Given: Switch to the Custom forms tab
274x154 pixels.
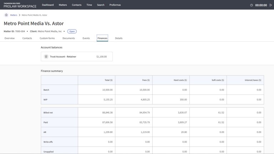Looking at the screenshot, I should coord(47,38).
